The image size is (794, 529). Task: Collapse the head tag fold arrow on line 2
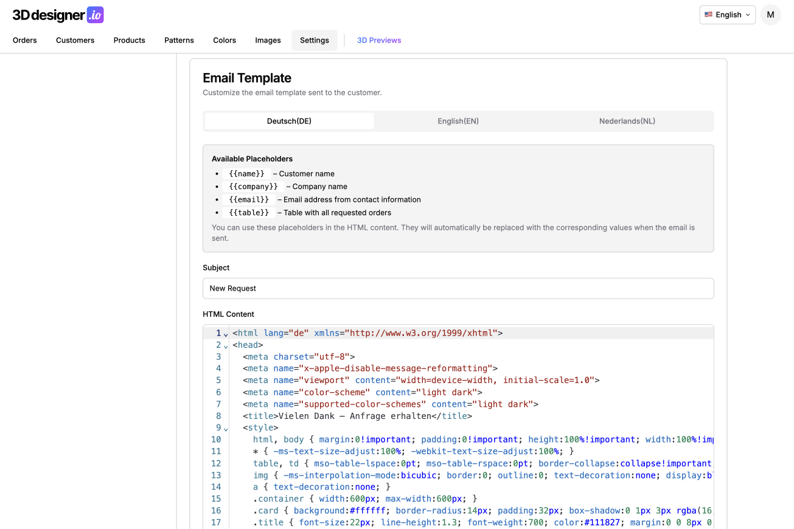tap(226, 347)
